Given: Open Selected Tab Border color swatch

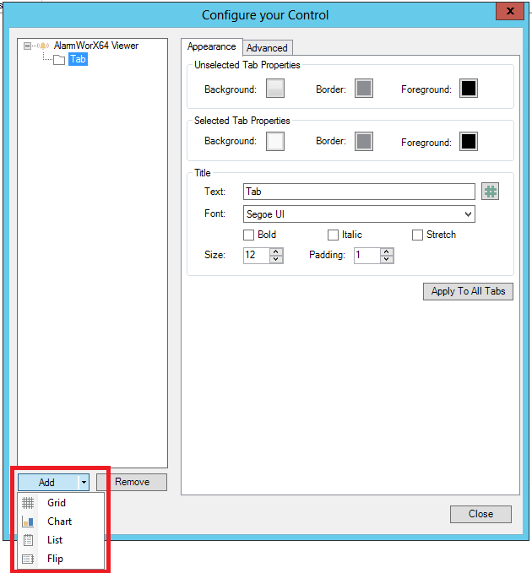Looking at the screenshot, I should click(364, 142).
